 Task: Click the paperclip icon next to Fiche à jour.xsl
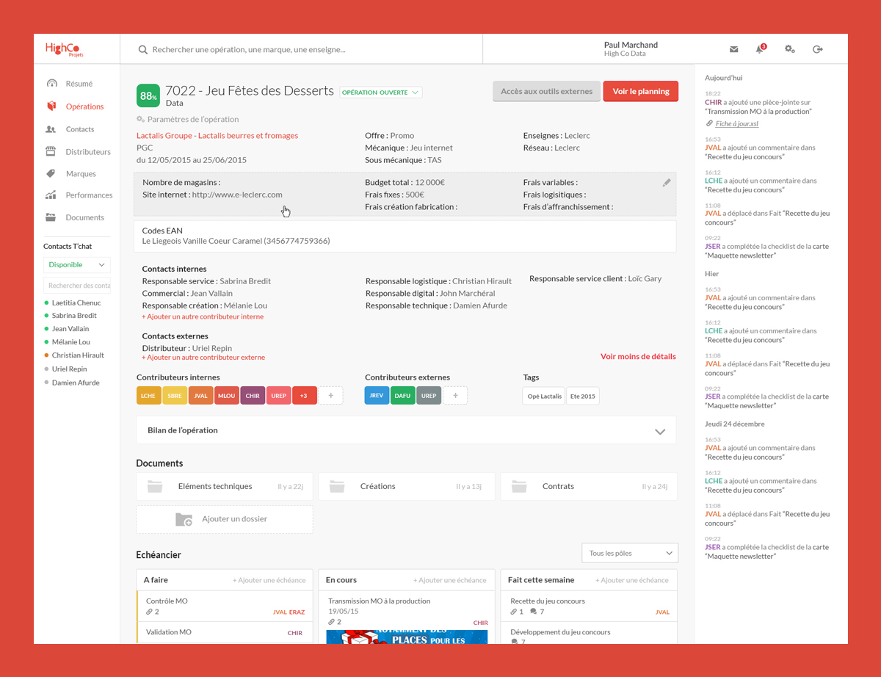click(x=709, y=123)
